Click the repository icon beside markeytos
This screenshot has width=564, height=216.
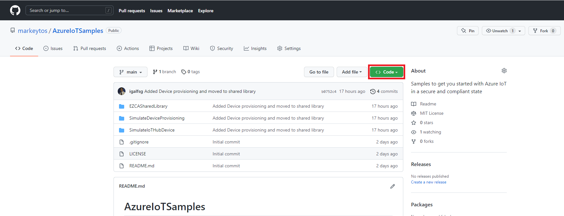pos(13,30)
